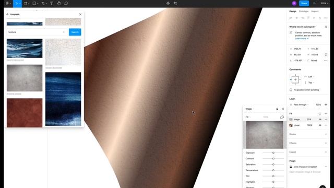This screenshot has width=334, height=188.
Task: Enable Fix position when scrolling checkbox
Action: [x=291, y=90]
